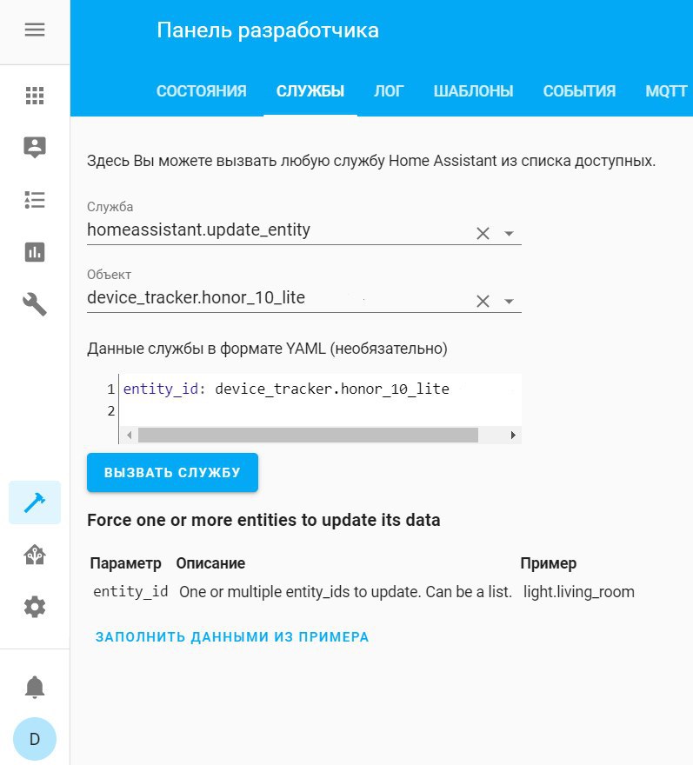Expand the Служба dropdown arrow
This screenshot has width=693, height=765.
[x=509, y=234]
